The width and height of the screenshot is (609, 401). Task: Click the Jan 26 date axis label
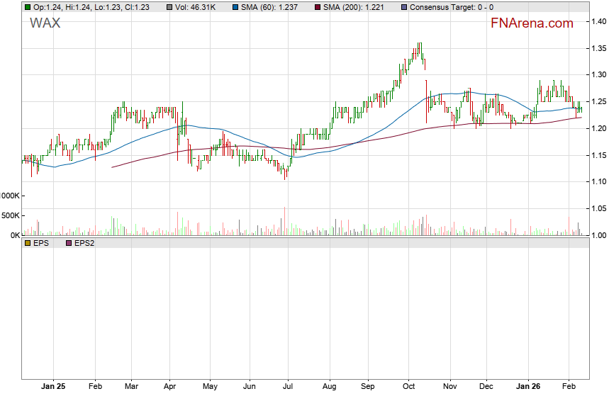coord(529,387)
